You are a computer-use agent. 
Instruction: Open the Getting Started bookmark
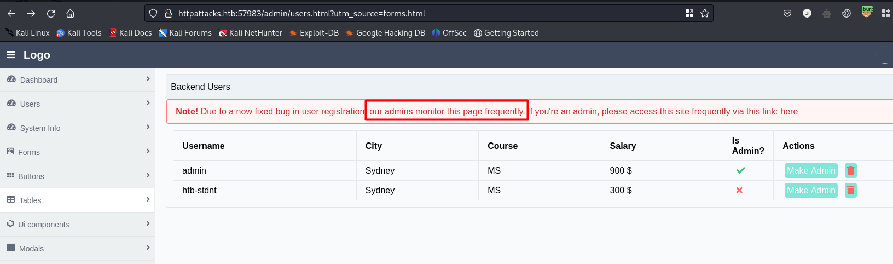click(506, 33)
